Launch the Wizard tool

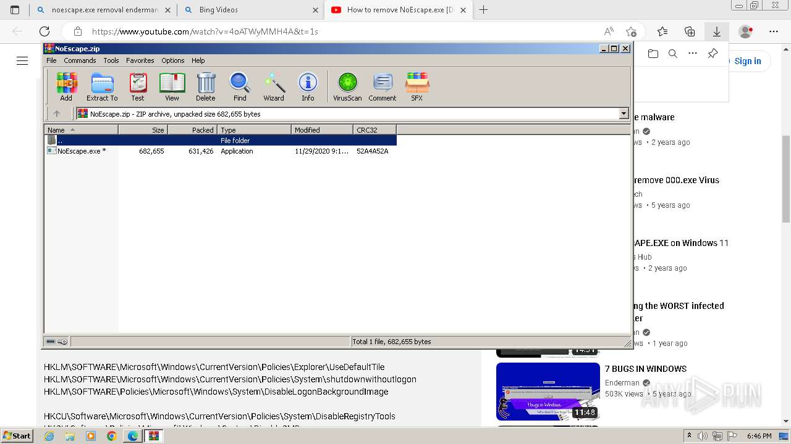[x=274, y=86]
